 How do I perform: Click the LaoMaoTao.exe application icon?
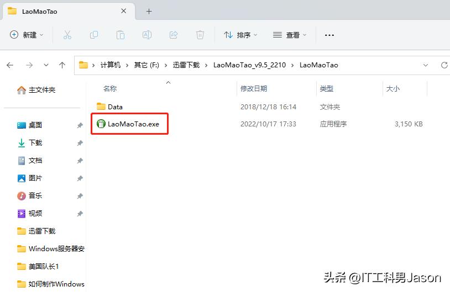(x=101, y=124)
